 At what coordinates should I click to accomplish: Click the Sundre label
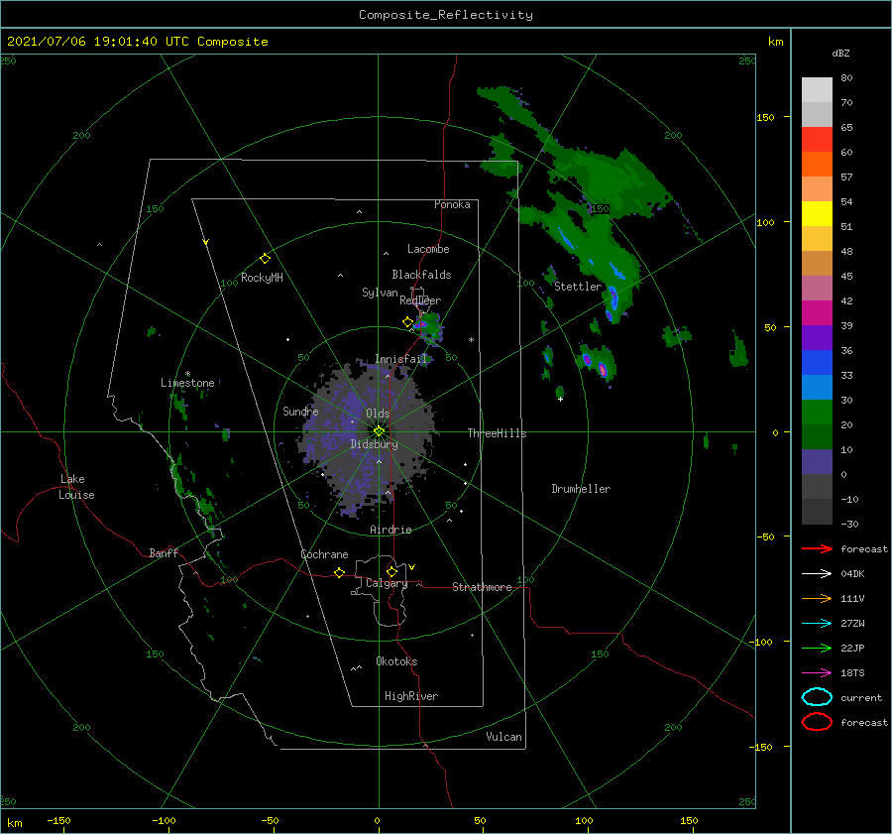(300, 411)
